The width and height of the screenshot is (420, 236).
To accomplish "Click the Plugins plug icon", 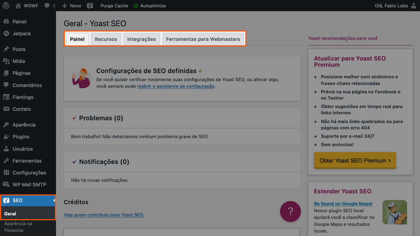I will click(x=6, y=137).
